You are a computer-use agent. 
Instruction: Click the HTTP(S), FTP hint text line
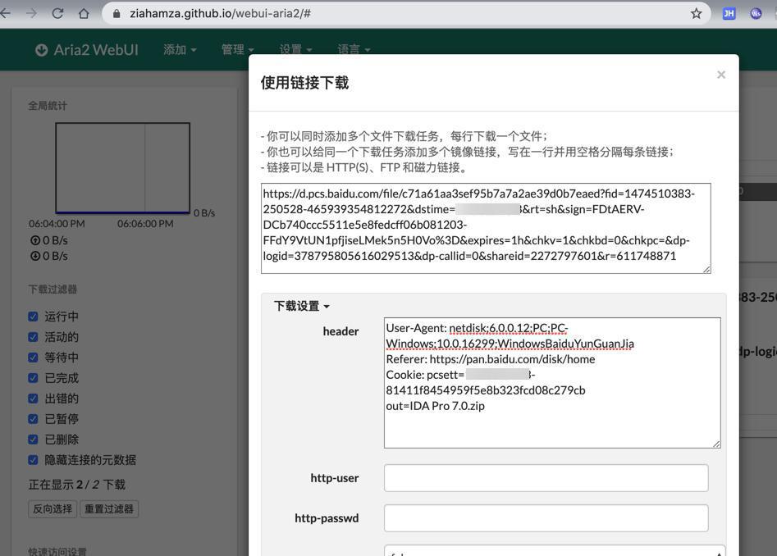tap(364, 167)
